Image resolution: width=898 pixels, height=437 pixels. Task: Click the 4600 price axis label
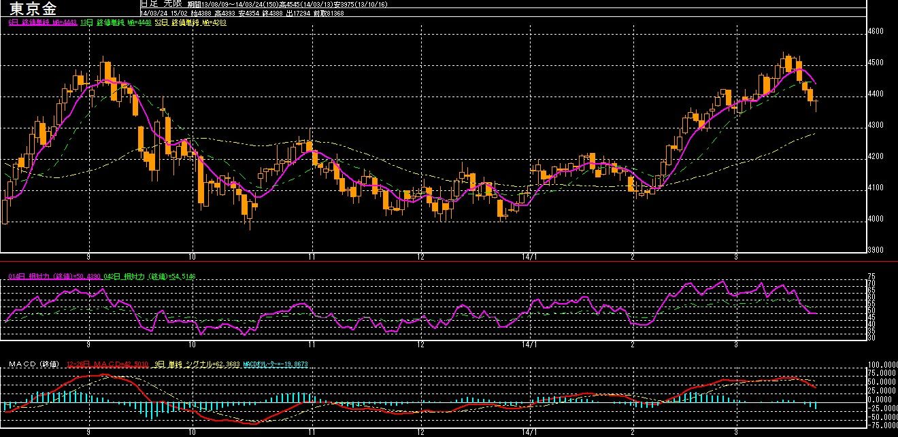coord(876,31)
